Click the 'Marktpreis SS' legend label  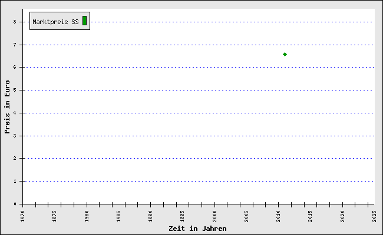pos(56,22)
